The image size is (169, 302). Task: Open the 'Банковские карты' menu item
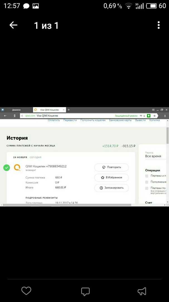(x=121, y=121)
